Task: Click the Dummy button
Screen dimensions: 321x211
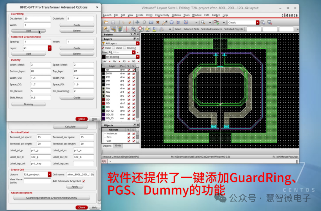Action: pos(29,104)
